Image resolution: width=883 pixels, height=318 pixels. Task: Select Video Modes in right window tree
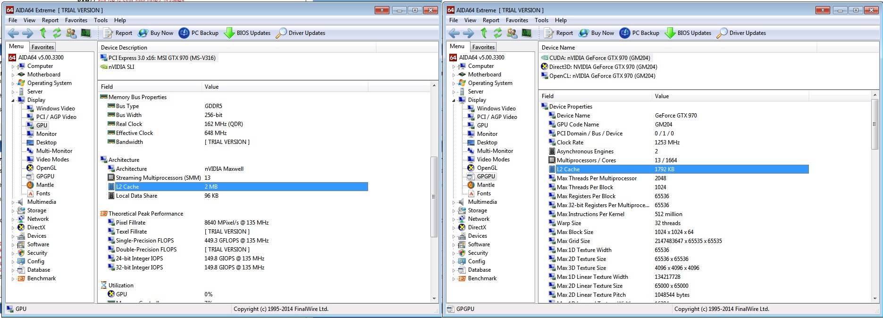tap(493, 159)
